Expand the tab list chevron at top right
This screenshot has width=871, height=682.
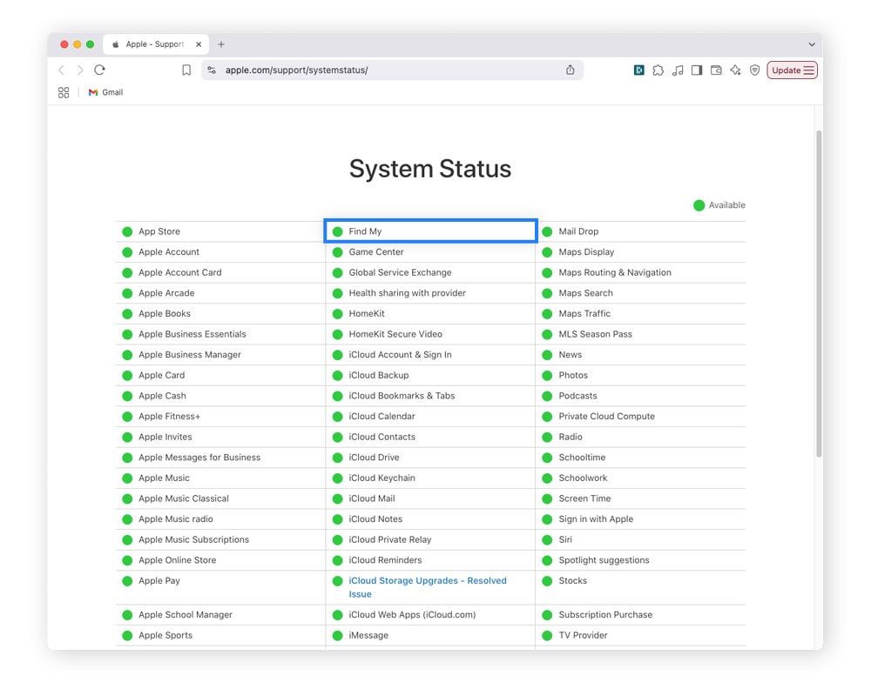tap(812, 44)
